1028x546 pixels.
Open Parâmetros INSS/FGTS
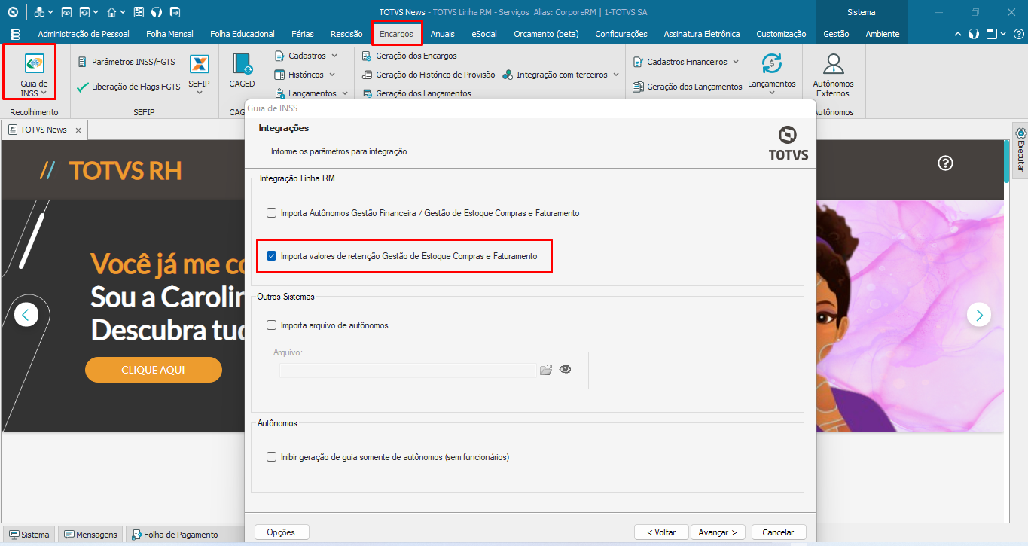(x=127, y=62)
